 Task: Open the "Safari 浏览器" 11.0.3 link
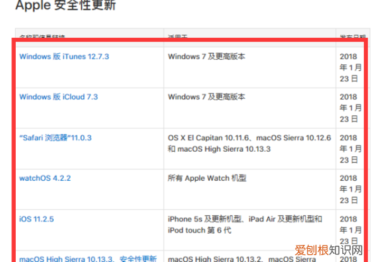click(x=56, y=138)
